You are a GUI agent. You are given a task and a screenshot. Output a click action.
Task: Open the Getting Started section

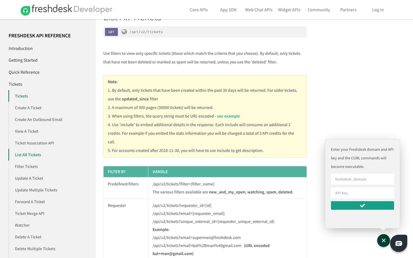pos(23,60)
